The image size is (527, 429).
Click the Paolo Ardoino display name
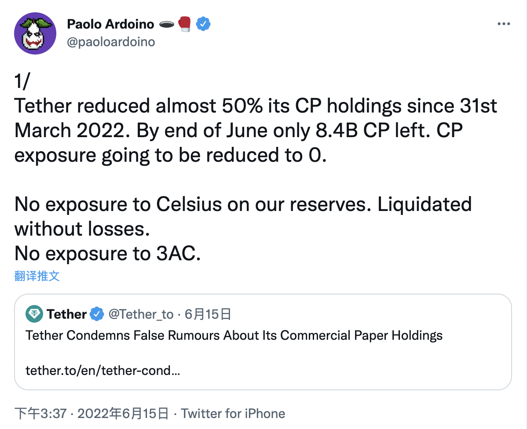click(110, 24)
